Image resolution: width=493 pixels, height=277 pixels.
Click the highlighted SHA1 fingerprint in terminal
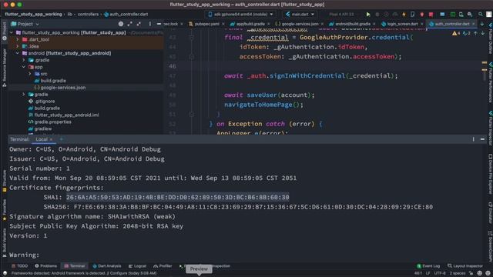click(x=177, y=197)
